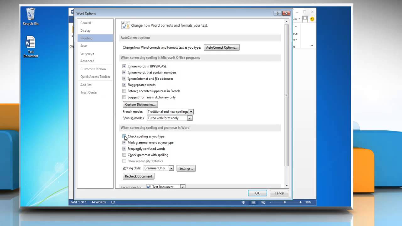
Task: Select the Test Document desktop icon
Action: pos(31,47)
